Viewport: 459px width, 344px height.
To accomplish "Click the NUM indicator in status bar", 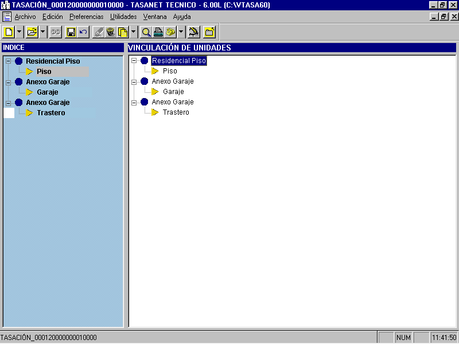I will (x=403, y=337).
